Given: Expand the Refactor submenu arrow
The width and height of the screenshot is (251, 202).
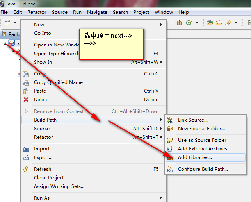Looking at the screenshot, I should tap(161, 137).
